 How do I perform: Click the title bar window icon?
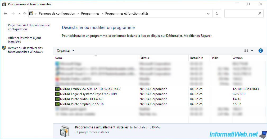point(4,4)
